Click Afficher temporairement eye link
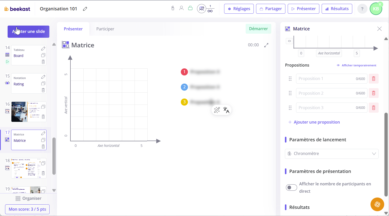Viewport: 389px width, 216px height. [x=357, y=65]
